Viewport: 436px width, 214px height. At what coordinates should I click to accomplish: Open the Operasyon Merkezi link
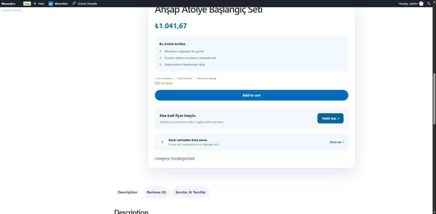click(12, 10)
